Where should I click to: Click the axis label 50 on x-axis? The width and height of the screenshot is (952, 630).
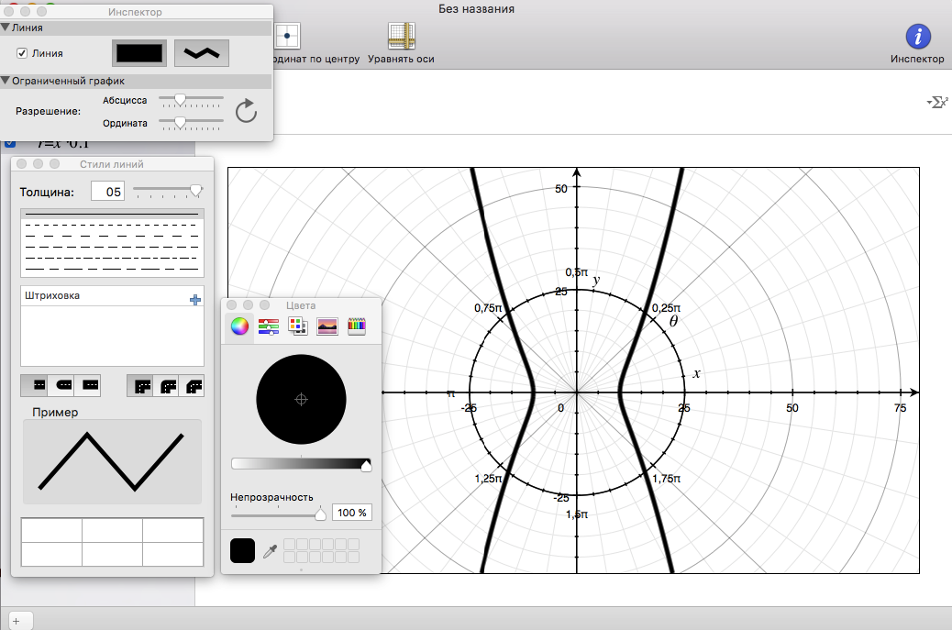coord(792,408)
